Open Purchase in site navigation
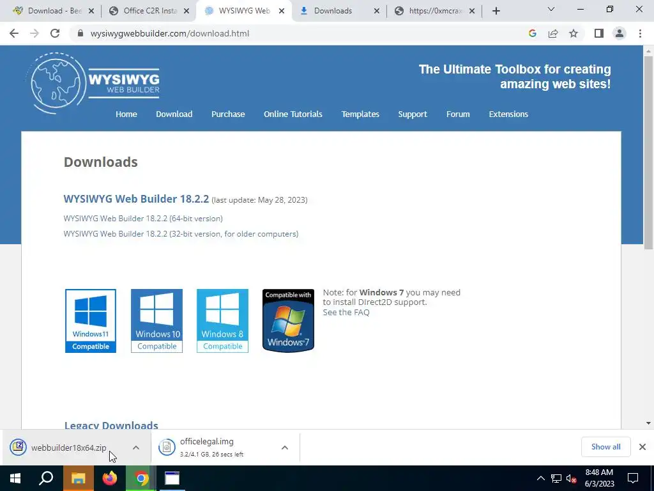Screen dimensions: 654x491 pos(228,114)
